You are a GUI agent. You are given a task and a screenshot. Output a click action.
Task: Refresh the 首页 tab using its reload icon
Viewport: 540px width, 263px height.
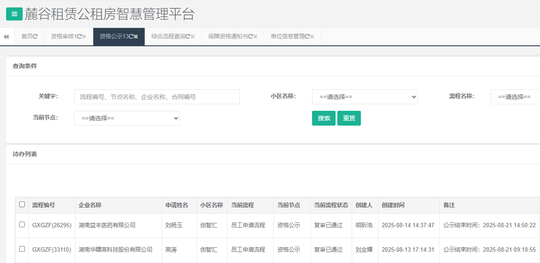coord(35,37)
